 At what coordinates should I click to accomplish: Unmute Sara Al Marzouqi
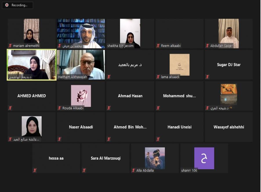tap(84, 170)
